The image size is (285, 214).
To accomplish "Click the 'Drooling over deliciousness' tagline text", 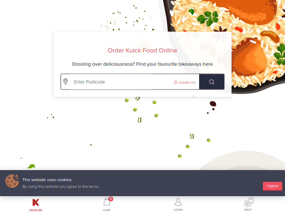I will 142,64.
